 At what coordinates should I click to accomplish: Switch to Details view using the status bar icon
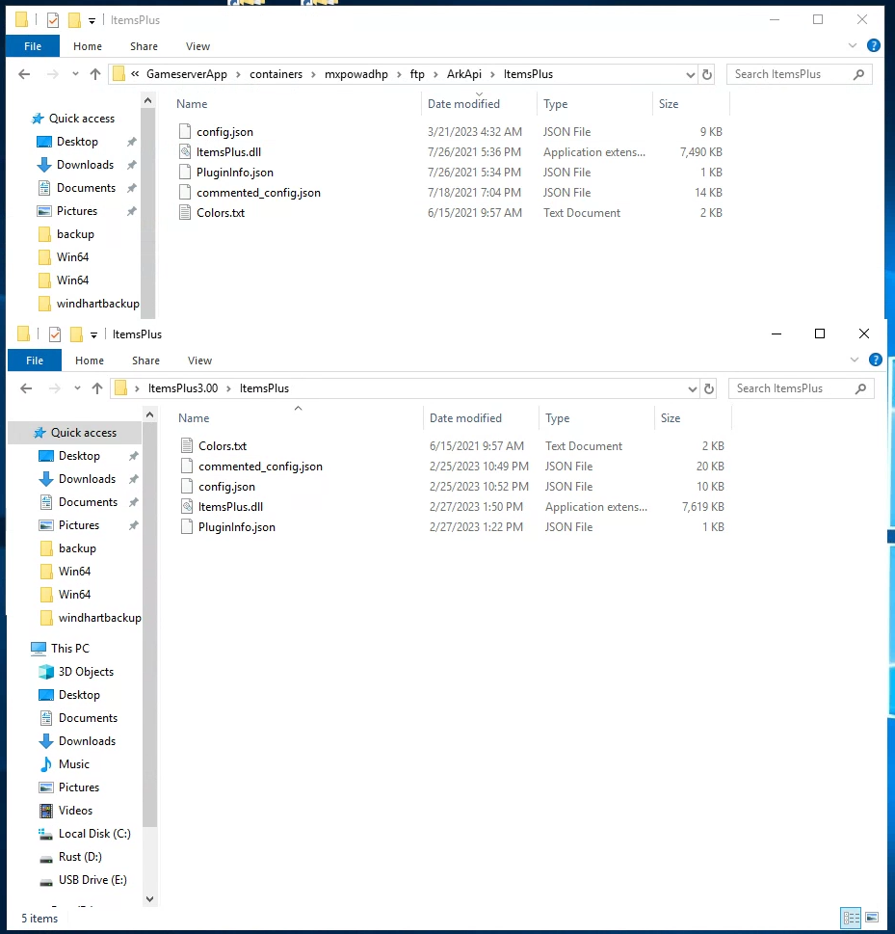(x=851, y=917)
